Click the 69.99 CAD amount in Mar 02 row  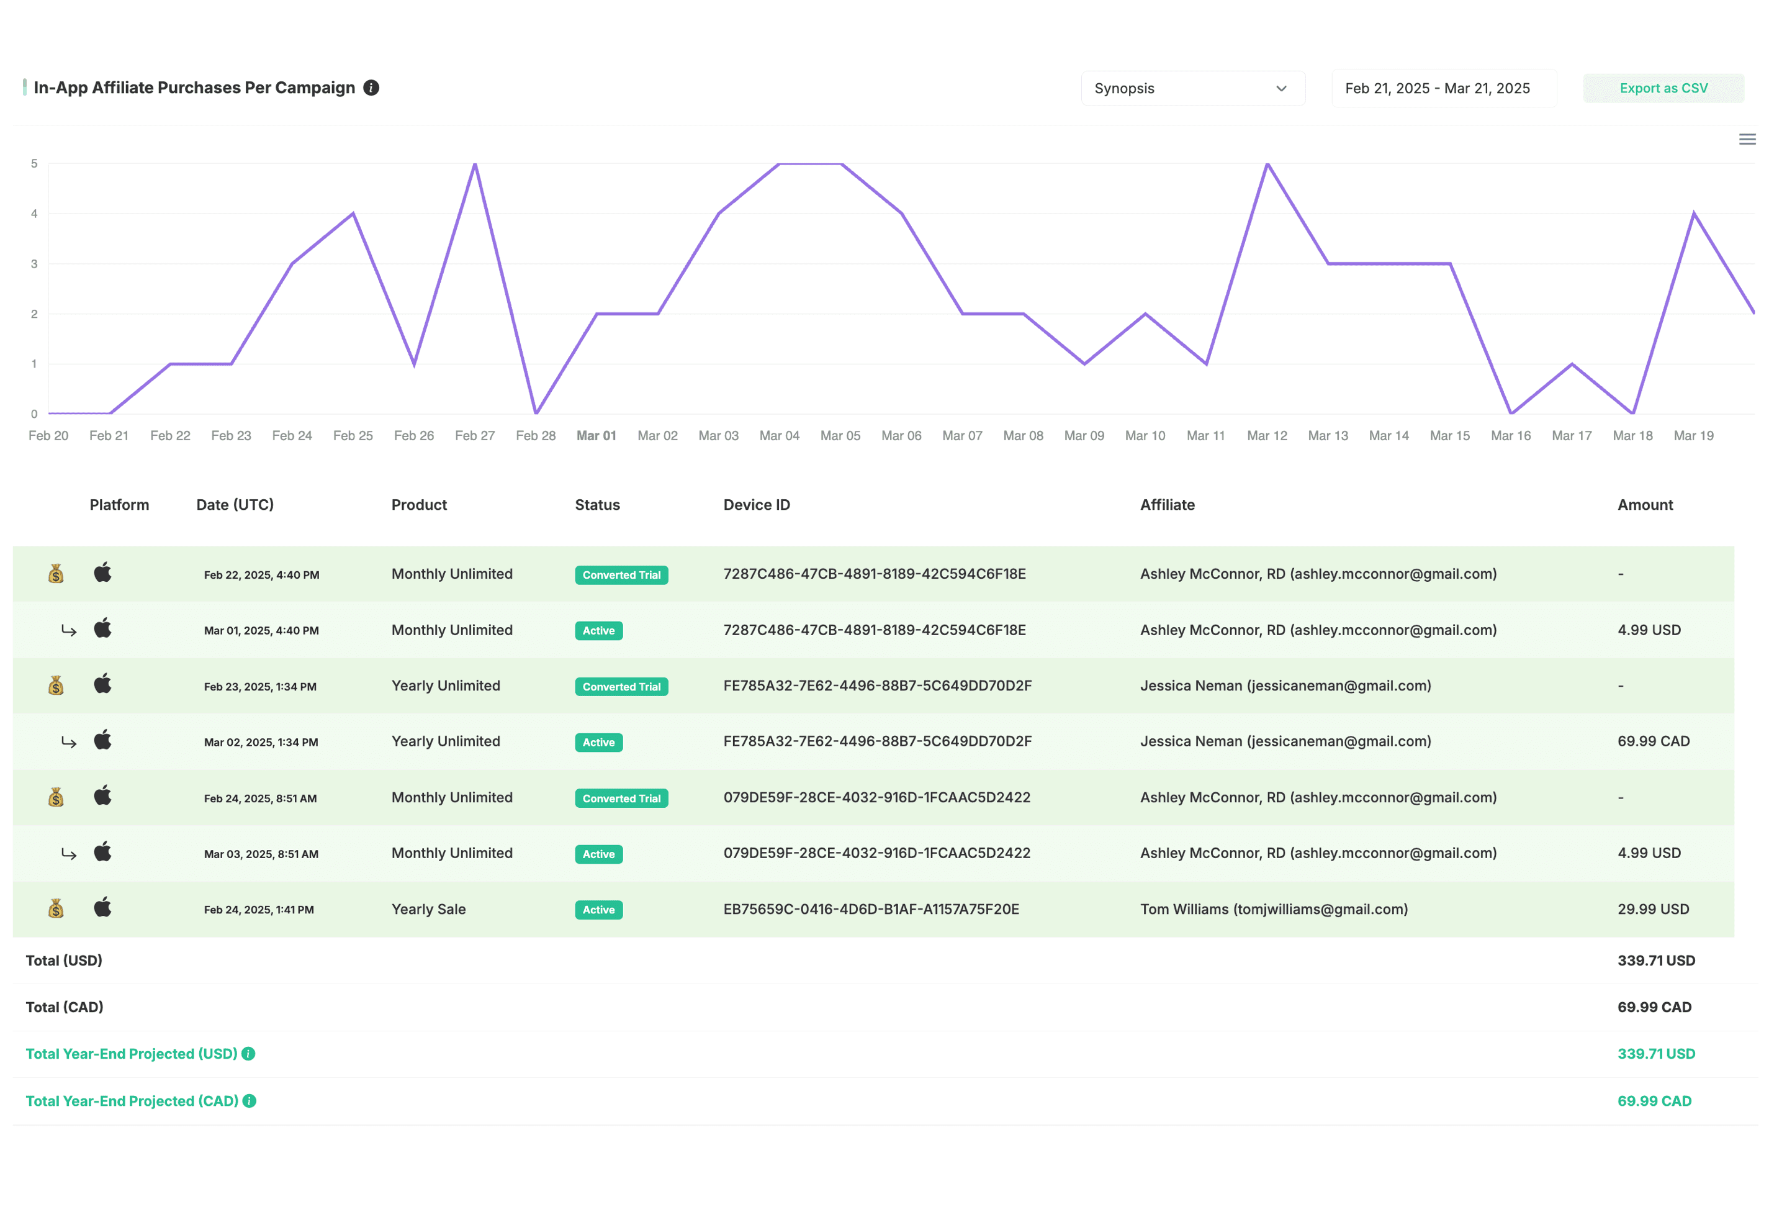click(1654, 741)
